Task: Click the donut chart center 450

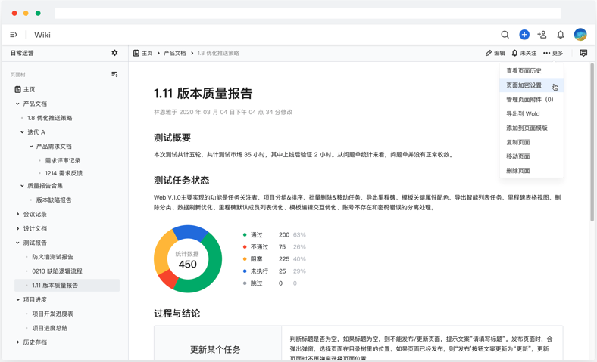Action: (188, 265)
